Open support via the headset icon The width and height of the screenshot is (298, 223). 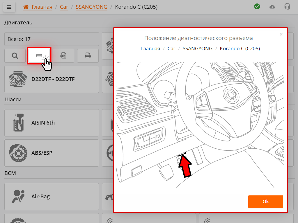click(x=287, y=7)
